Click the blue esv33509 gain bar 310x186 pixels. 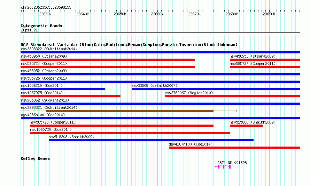216,89
